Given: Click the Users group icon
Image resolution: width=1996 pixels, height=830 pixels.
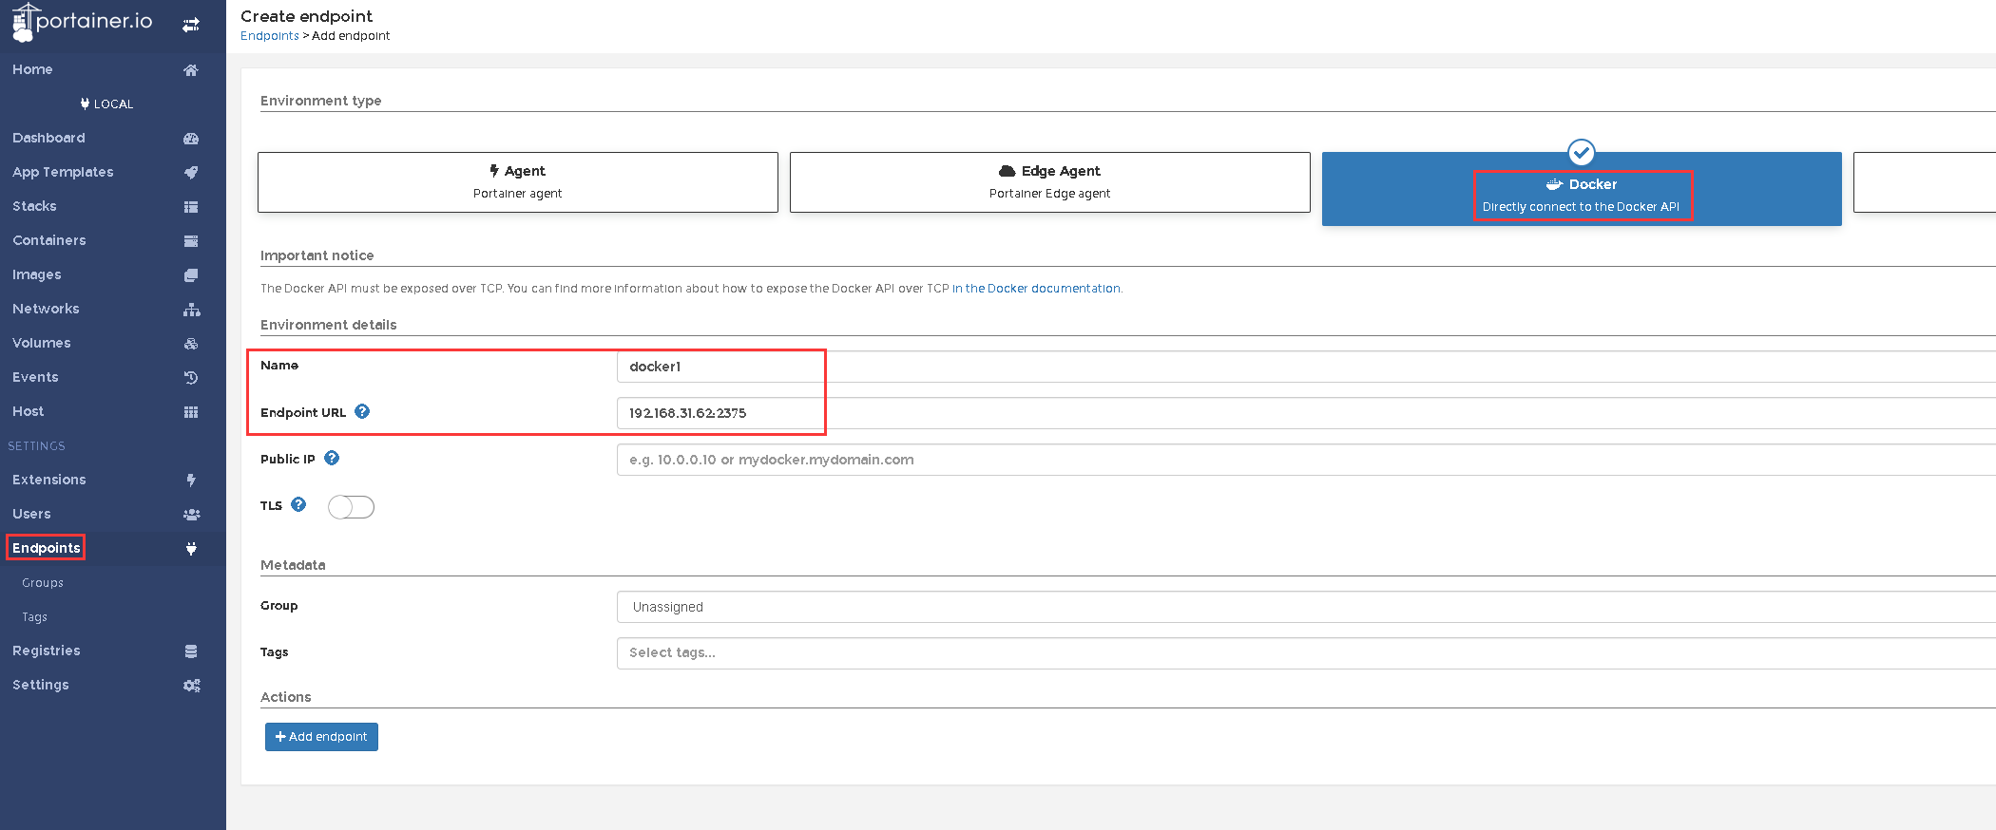Looking at the screenshot, I should (x=191, y=515).
